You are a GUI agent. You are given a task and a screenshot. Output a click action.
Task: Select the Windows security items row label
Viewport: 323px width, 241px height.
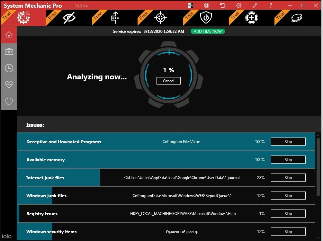point(51,232)
